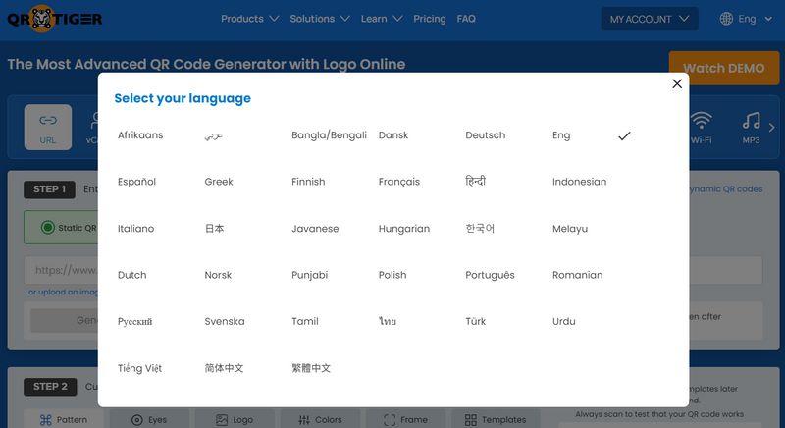Choose Romanian language

577,275
